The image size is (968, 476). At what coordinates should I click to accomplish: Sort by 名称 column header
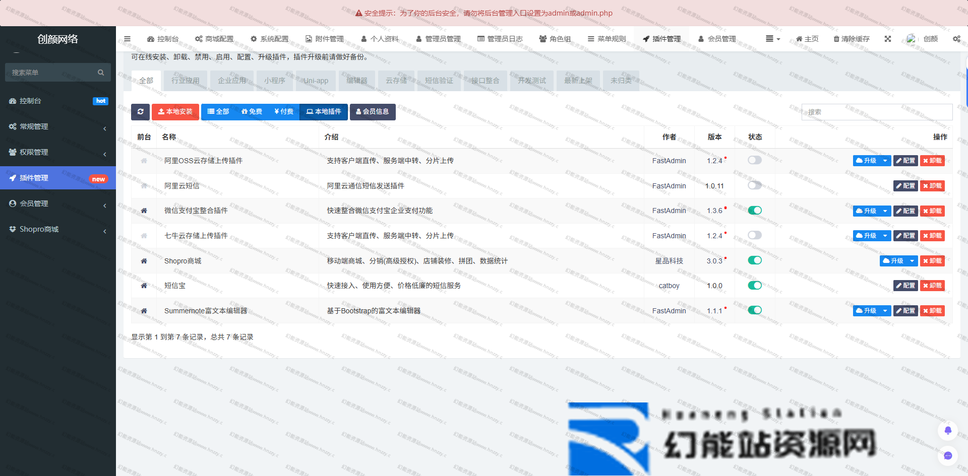click(169, 137)
